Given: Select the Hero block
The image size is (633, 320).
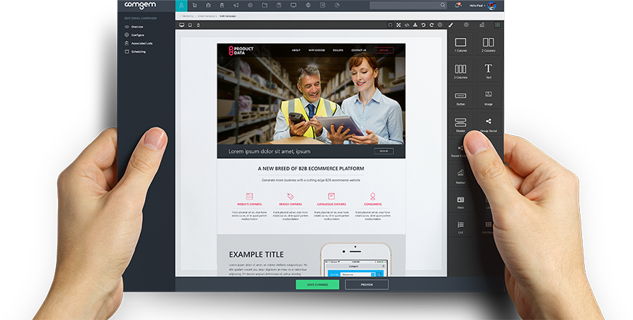Looking at the screenshot, I should point(461,202).
